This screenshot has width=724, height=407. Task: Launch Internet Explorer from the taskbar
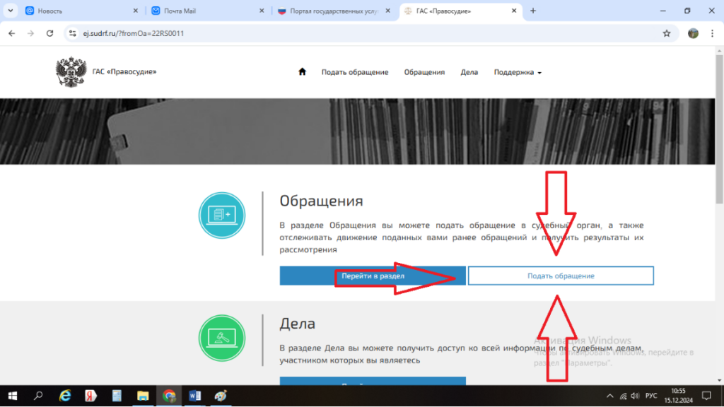coord(65,396)
